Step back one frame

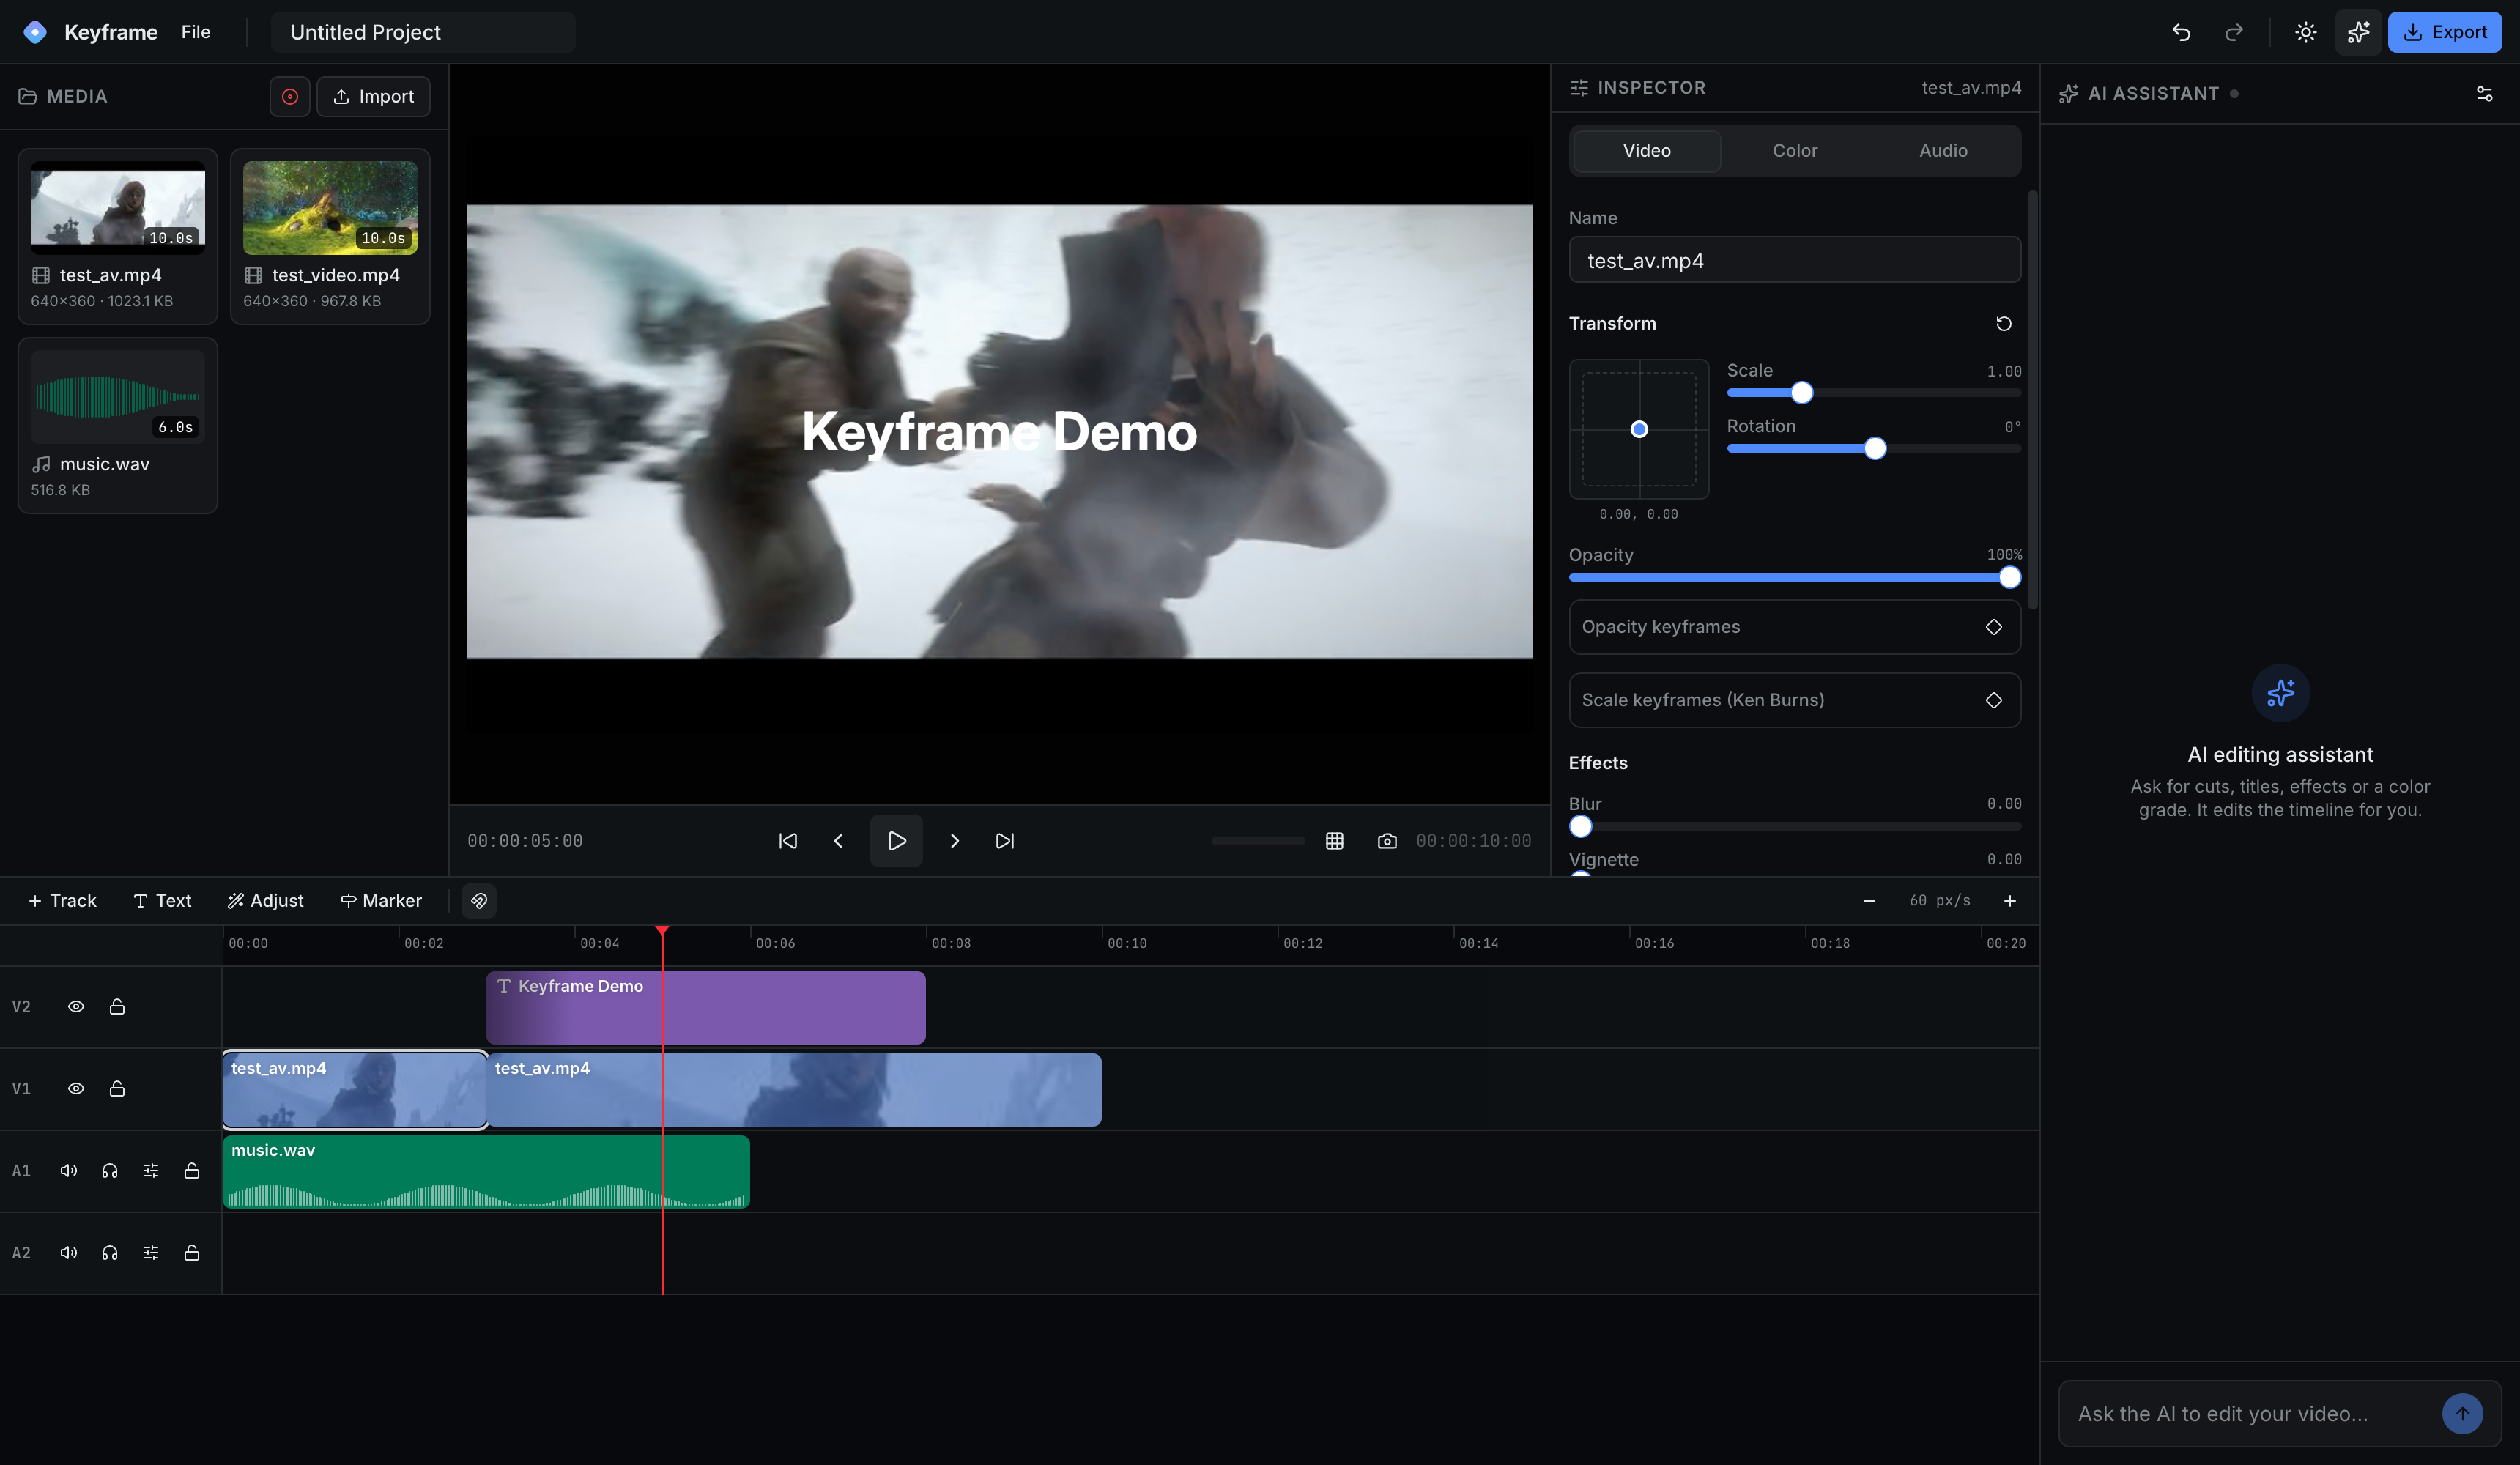coord(838,841)
